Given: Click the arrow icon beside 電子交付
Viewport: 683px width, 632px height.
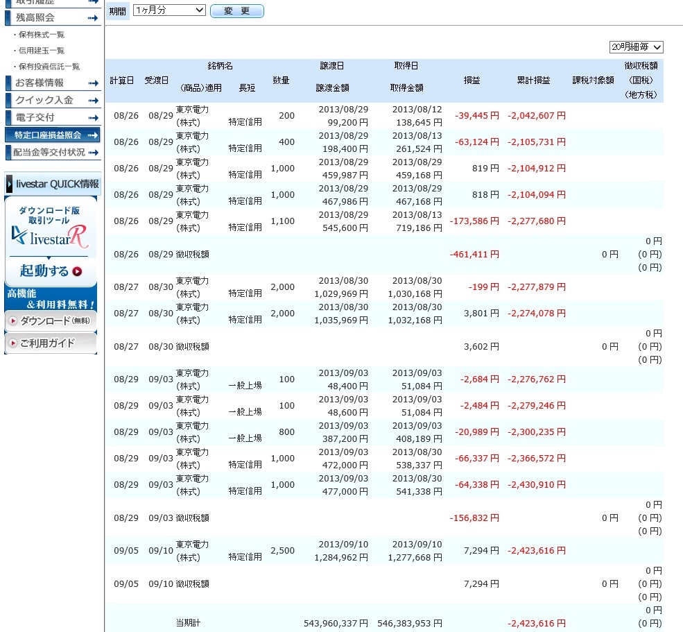Looking at the screenshot, I should [93, 117].
